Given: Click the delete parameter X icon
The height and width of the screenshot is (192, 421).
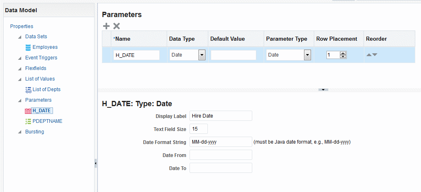Looking at the screenshot, I should tap(117, 26).
